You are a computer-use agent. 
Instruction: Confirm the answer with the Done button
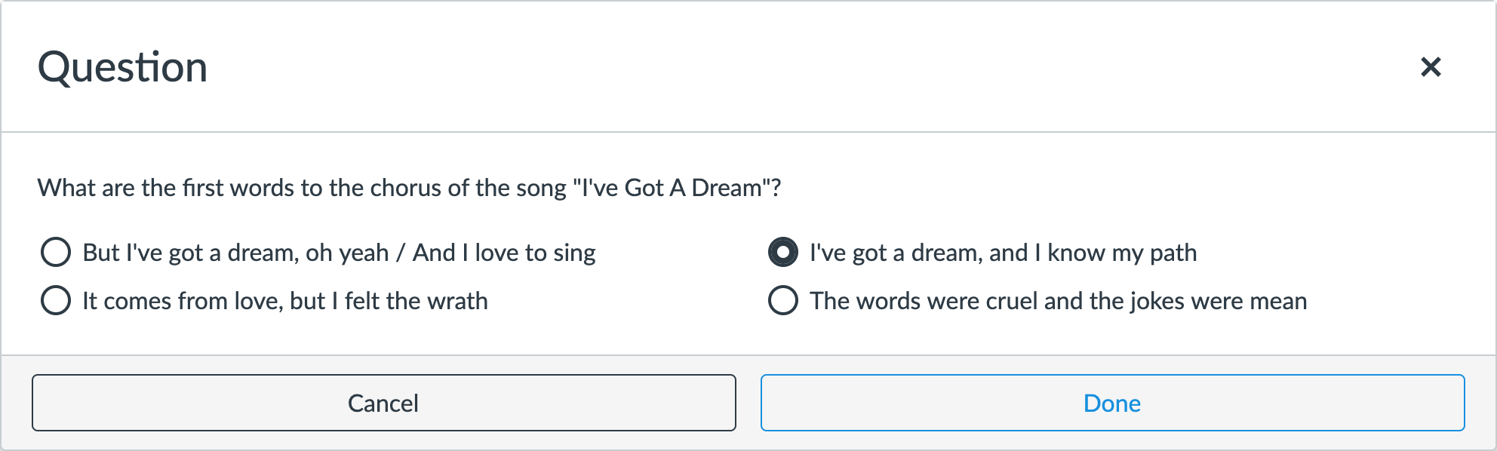(x=1112, y=403)
